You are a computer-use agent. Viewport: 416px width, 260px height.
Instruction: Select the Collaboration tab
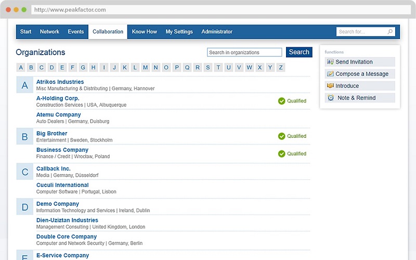[x=108, y=32]
